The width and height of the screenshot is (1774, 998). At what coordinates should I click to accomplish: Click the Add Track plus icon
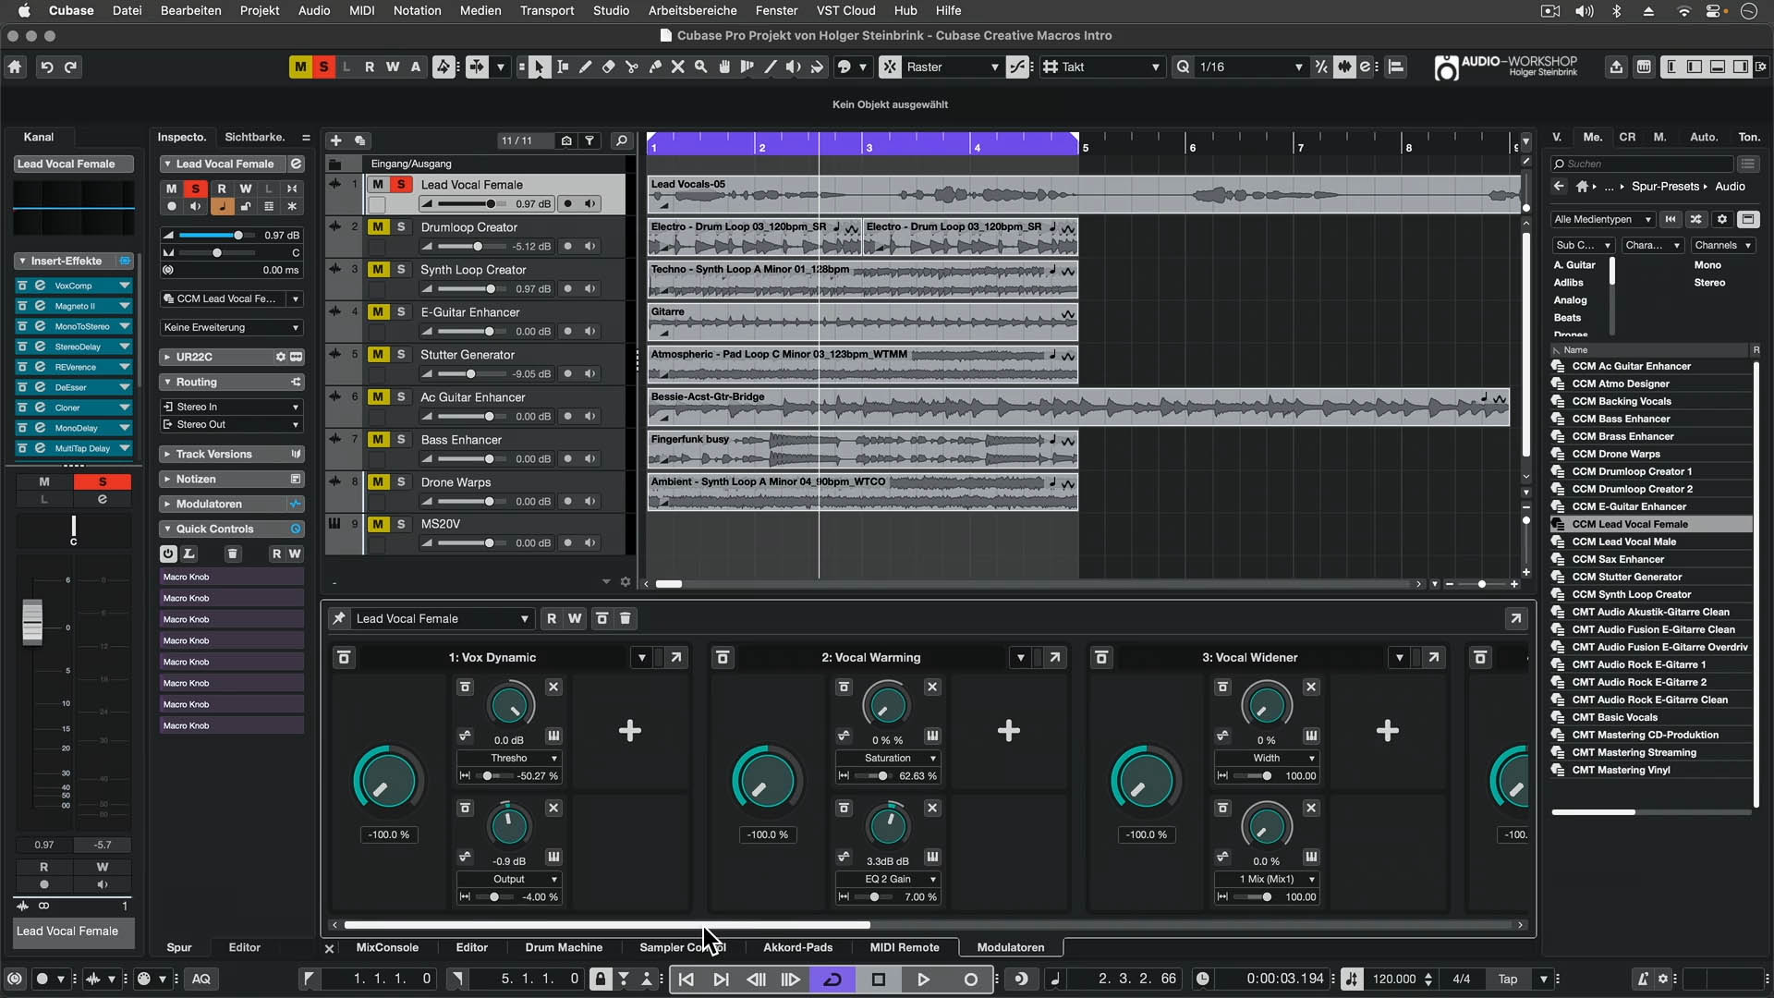pos(336,140)
